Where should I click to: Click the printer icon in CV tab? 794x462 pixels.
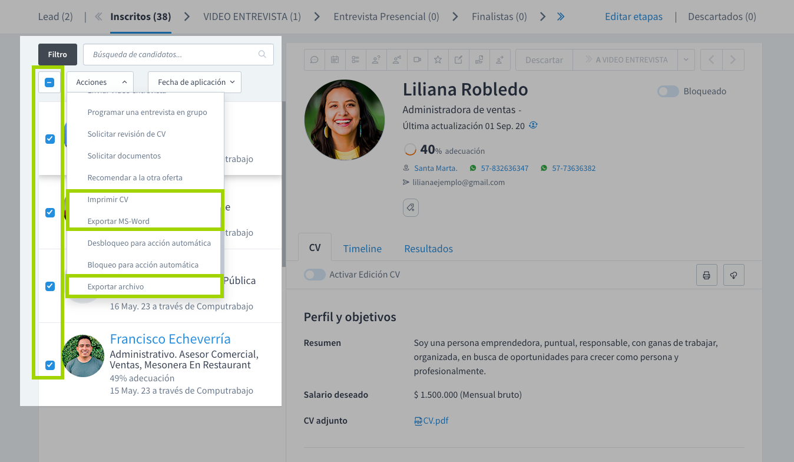tap(706, 275)
